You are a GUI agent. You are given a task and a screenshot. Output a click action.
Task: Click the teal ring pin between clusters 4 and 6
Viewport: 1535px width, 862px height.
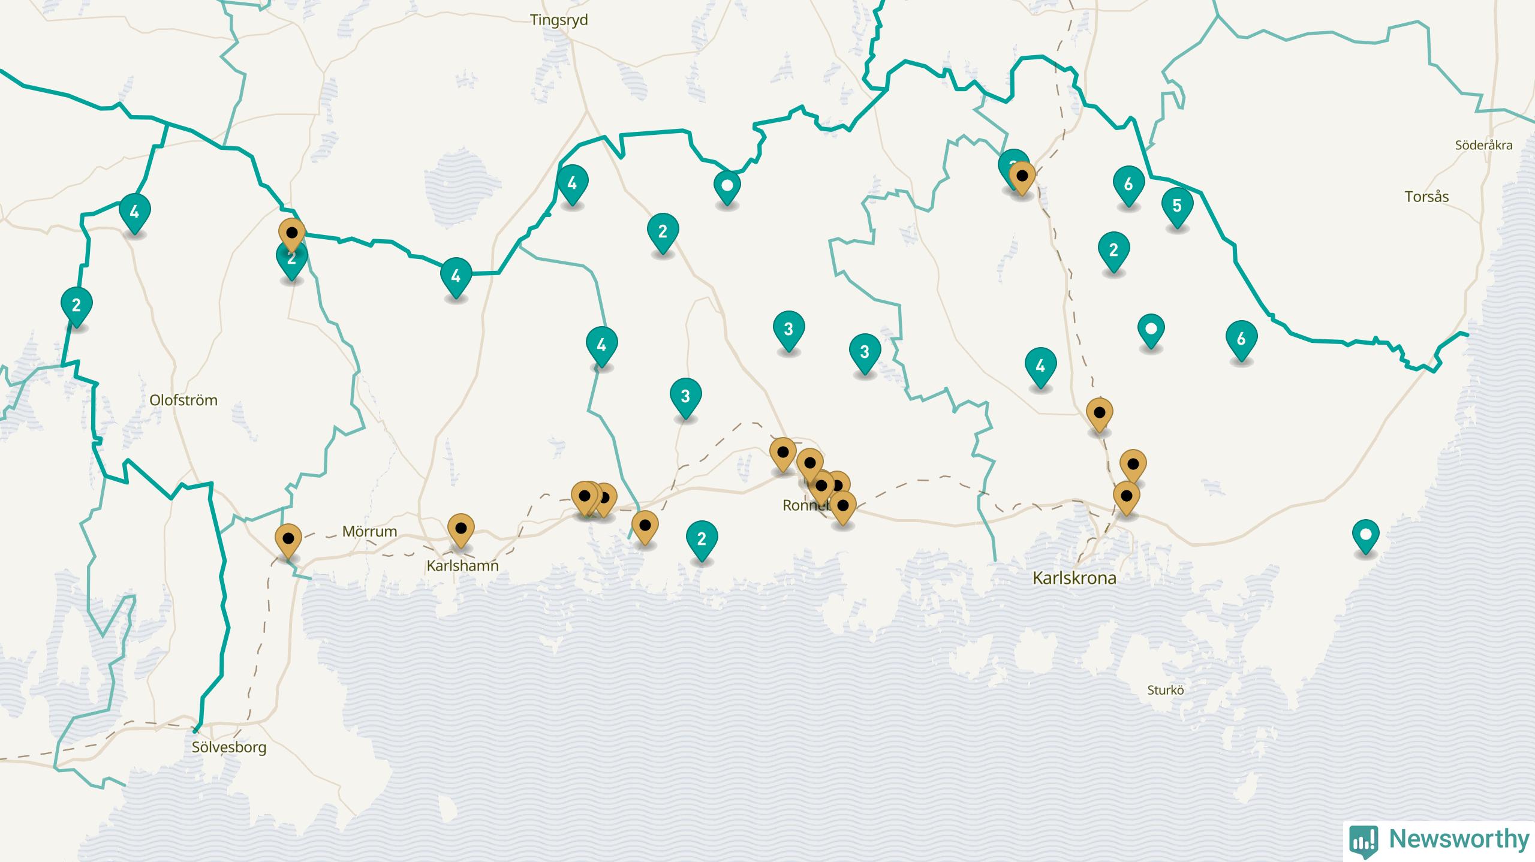click(x=1151, y=329)
